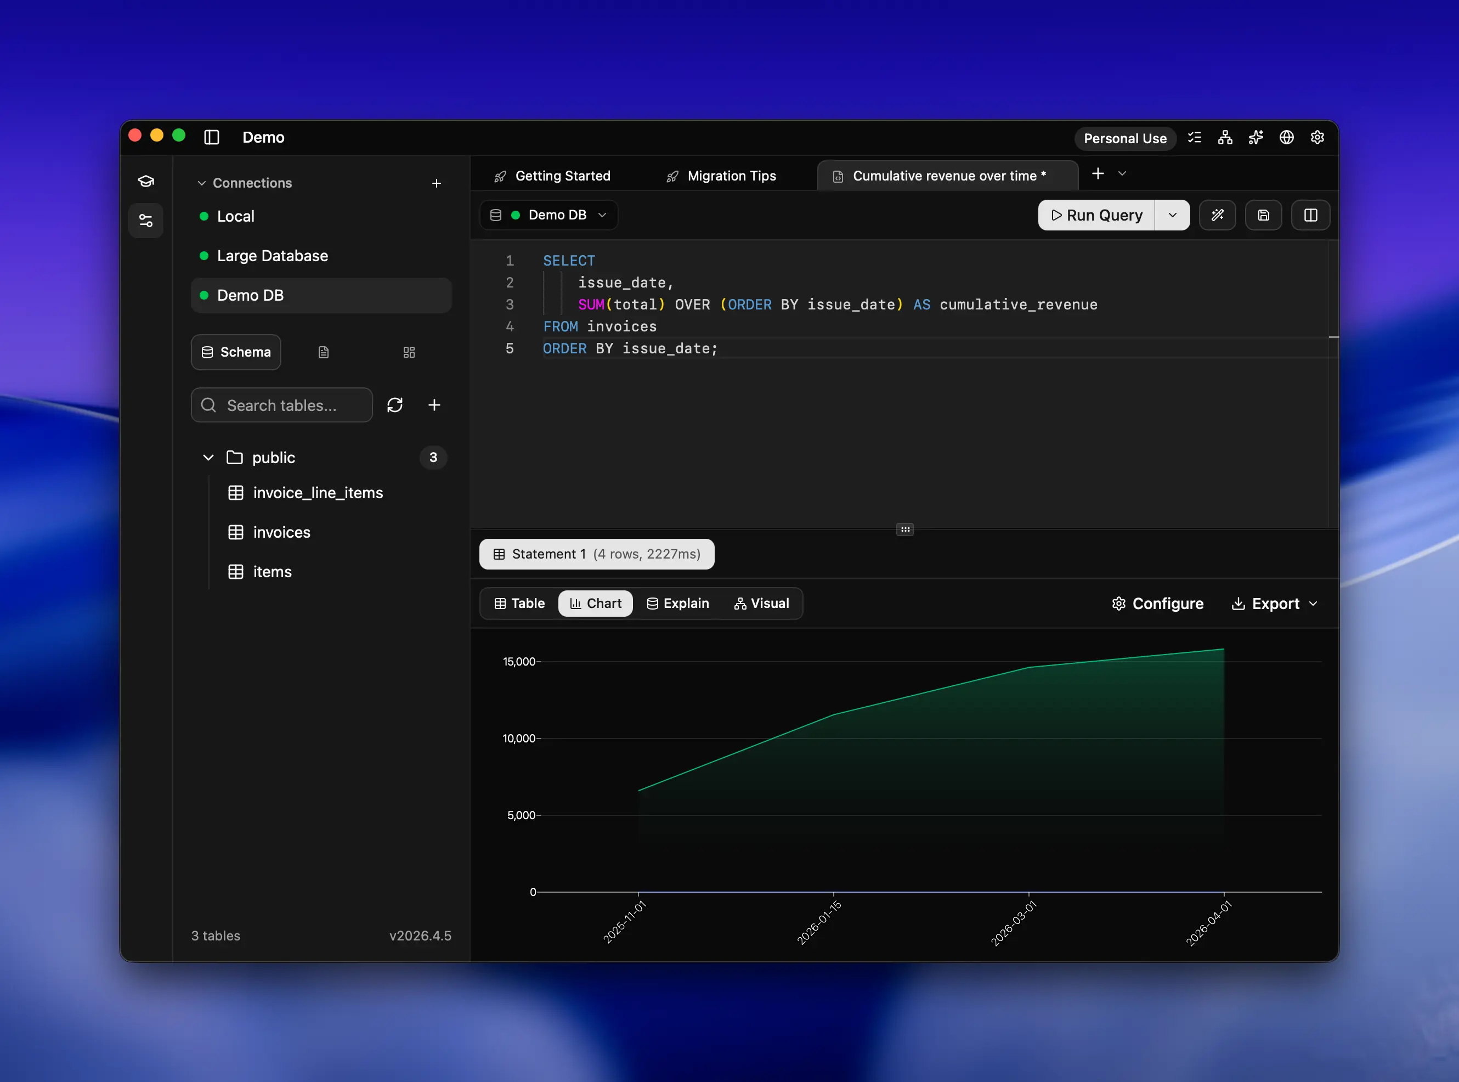The height and width of the screenshot is (1082, 1459).
Task: Open the settings gear in the title bar
Action: (1317, 138)
